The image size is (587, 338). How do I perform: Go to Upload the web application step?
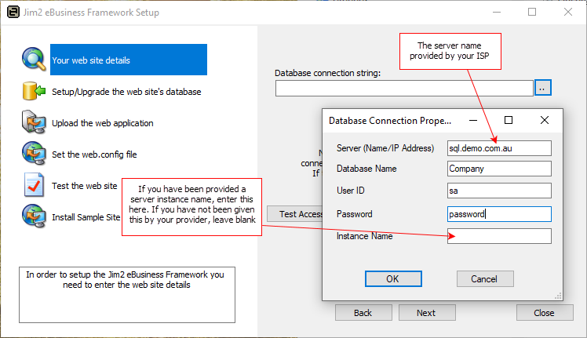click(103, 123)
